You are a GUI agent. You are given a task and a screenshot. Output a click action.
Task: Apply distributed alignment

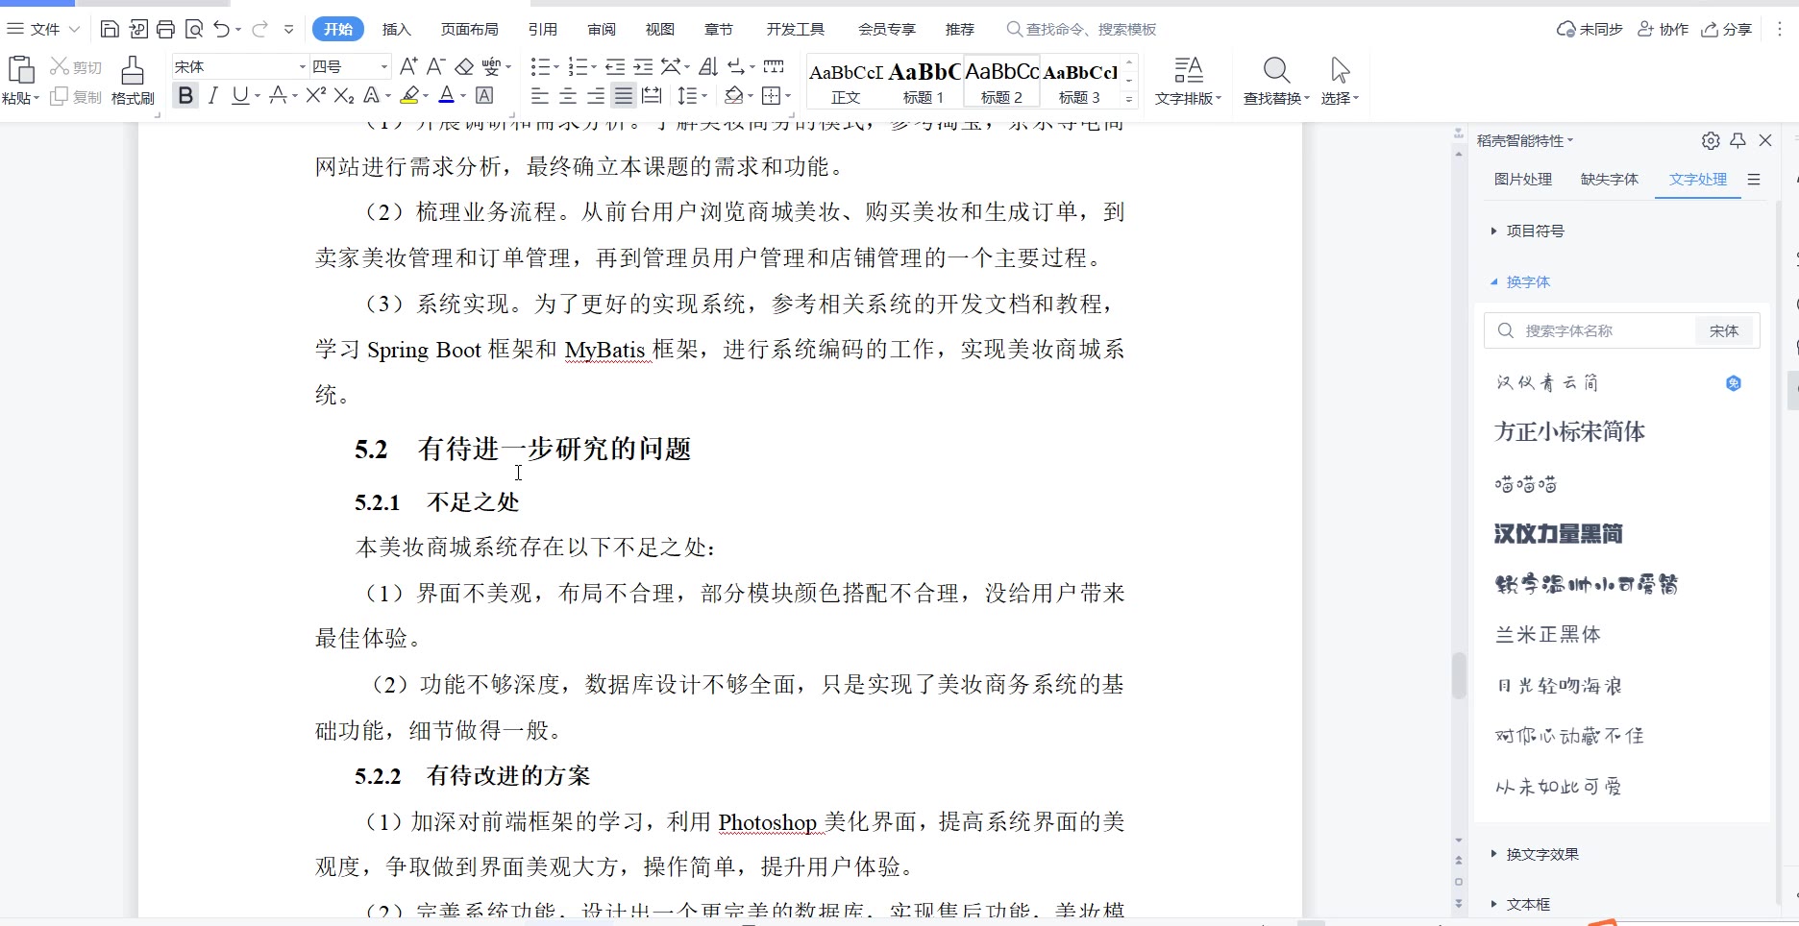point(652,95)
